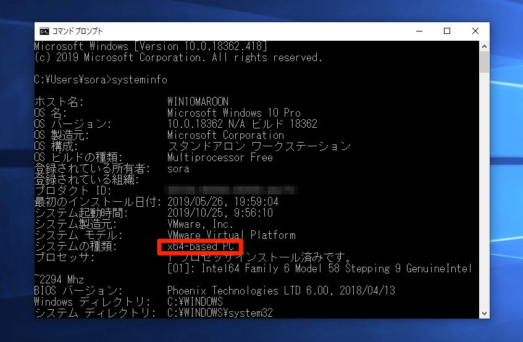
Task: Click the システム モデル label
Action: (x=78, y=235)
